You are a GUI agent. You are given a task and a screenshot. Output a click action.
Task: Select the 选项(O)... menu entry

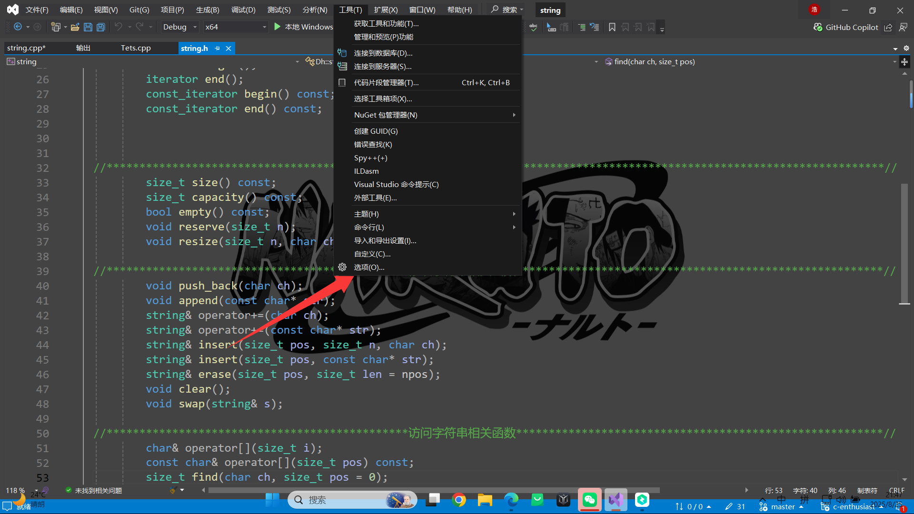[369, 267]
